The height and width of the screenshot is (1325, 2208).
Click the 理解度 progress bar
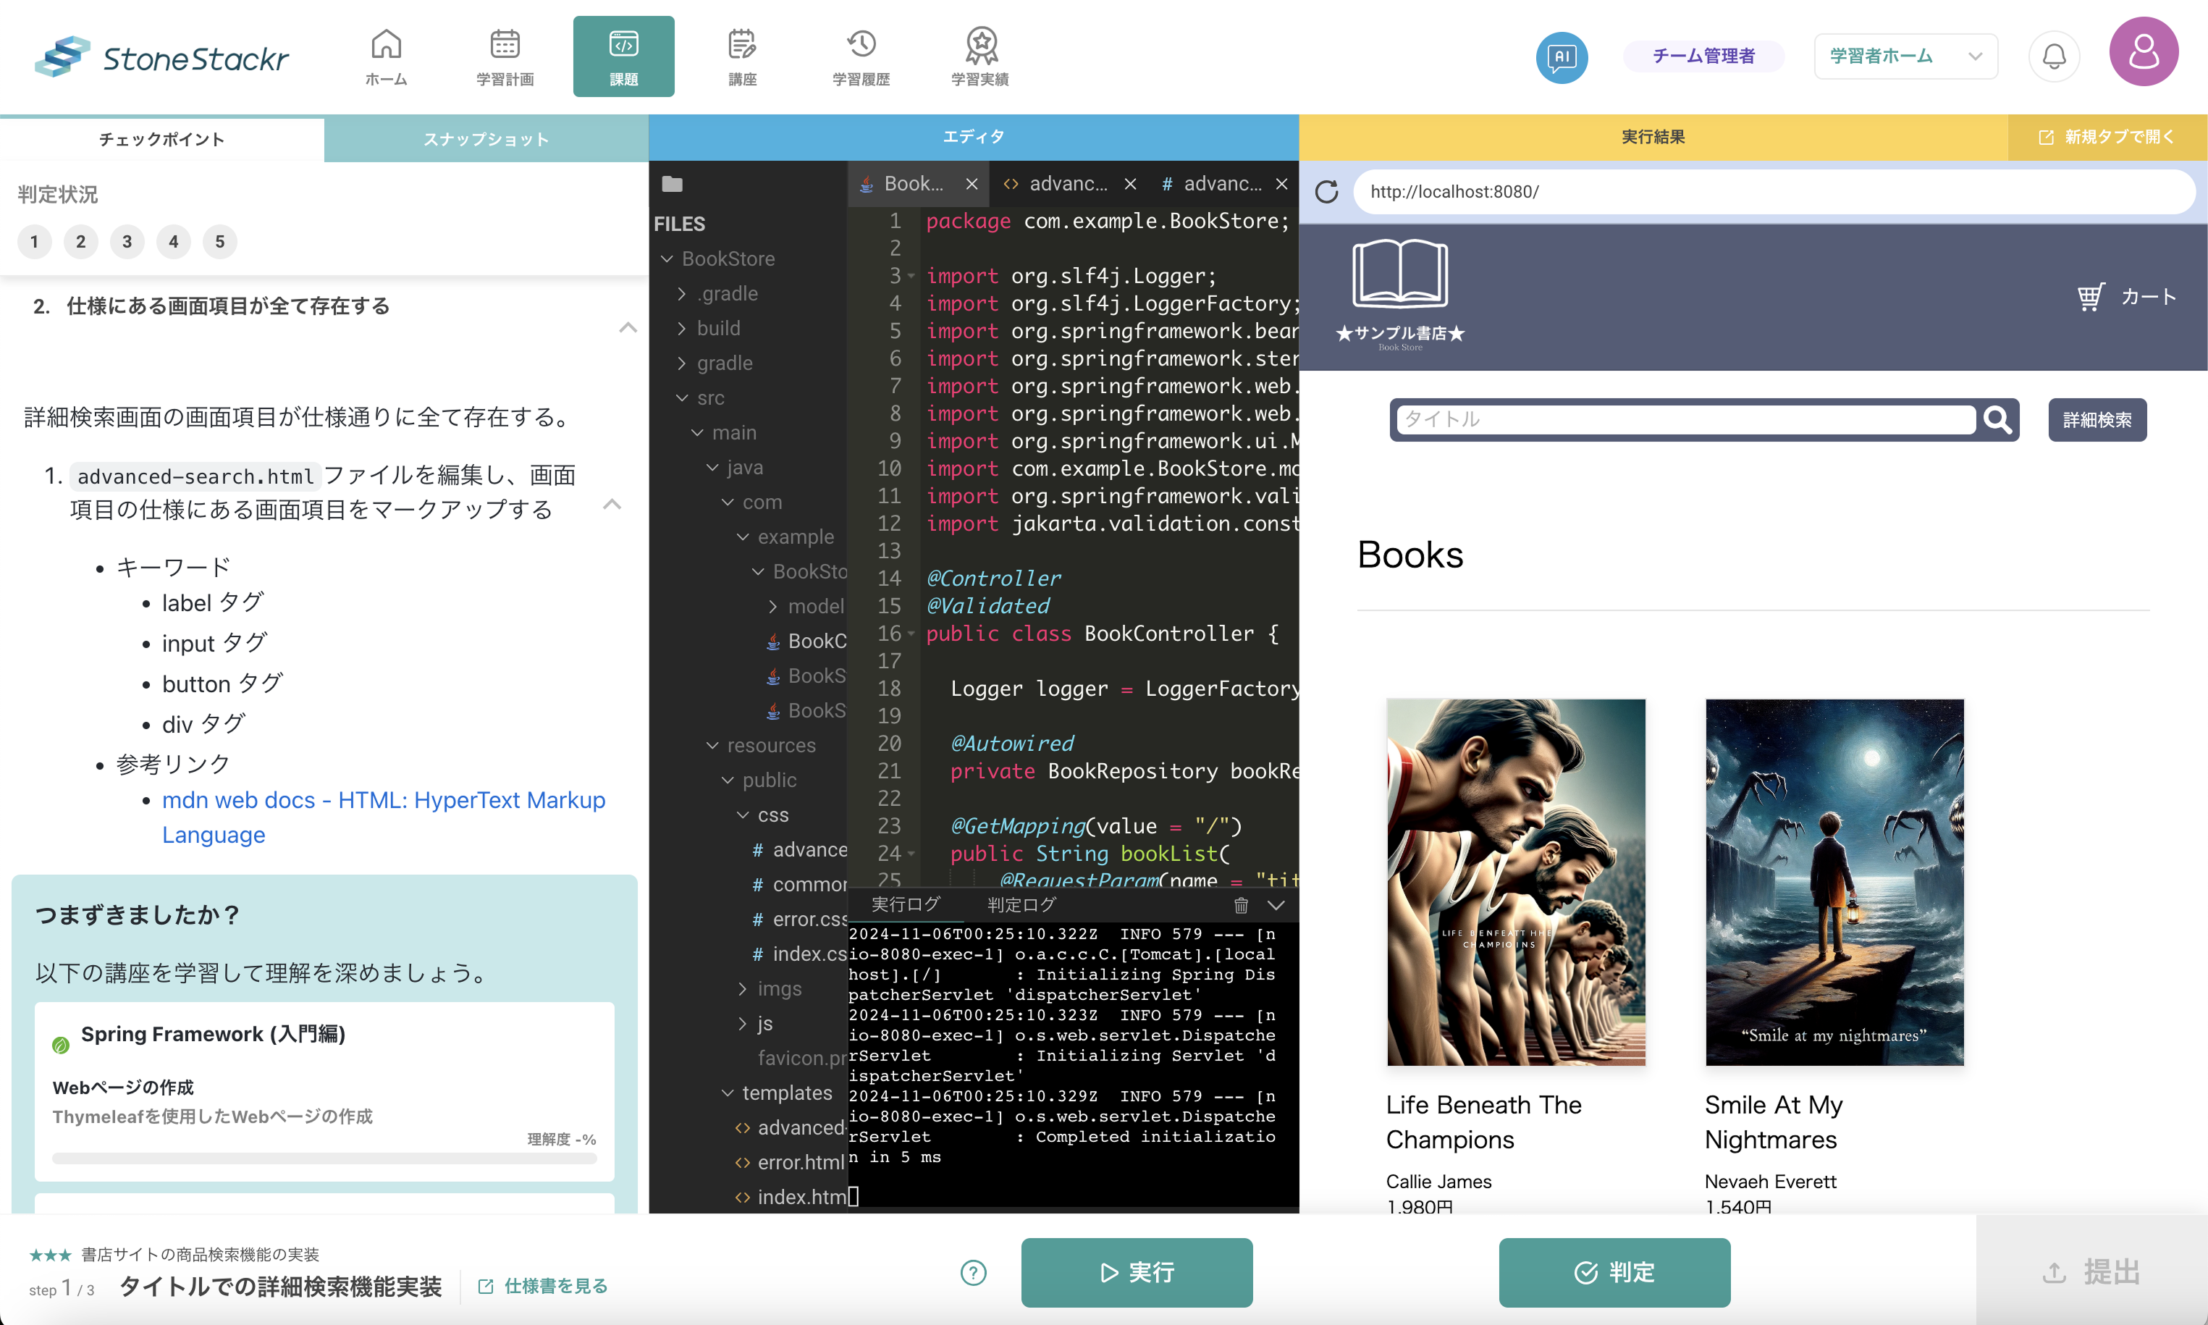(x=324, y=1158)
